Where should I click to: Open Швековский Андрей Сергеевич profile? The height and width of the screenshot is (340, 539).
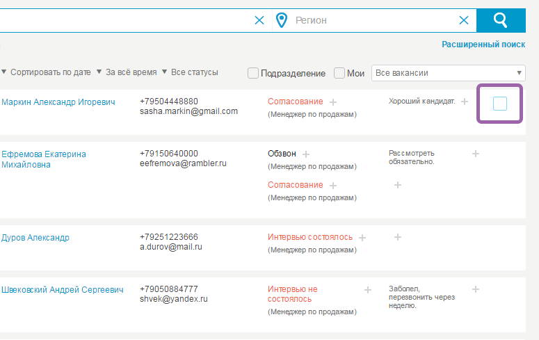click(x=62, y=290)
